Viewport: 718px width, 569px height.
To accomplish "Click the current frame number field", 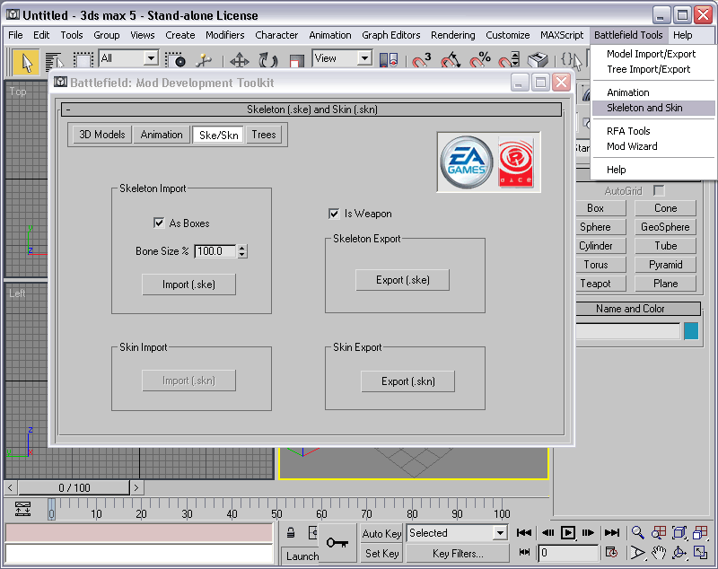I will [568, 553].
